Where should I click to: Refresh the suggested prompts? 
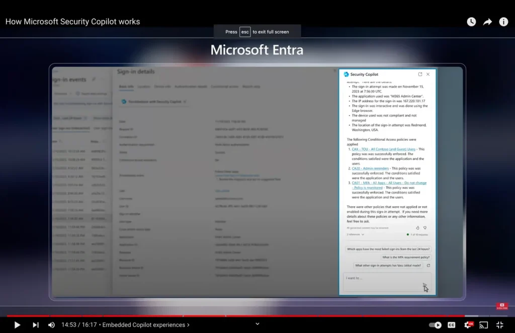428,266
